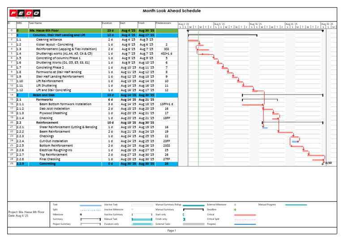Select the Finish column header
Viewport: 344px width, 241px height.
coord(141,23)
